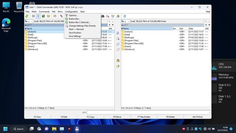Click the volume speaker icon in system tray
The image size is (236, 133).
click(209, 129)
